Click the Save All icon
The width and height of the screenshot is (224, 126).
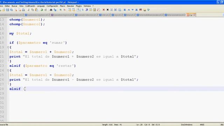click(x=12, y=10)
